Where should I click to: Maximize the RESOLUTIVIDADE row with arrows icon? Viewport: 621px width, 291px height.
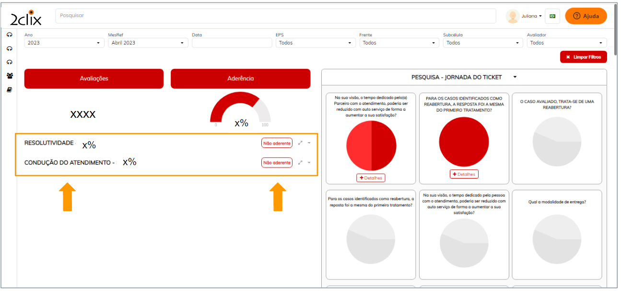coord(300,143)
